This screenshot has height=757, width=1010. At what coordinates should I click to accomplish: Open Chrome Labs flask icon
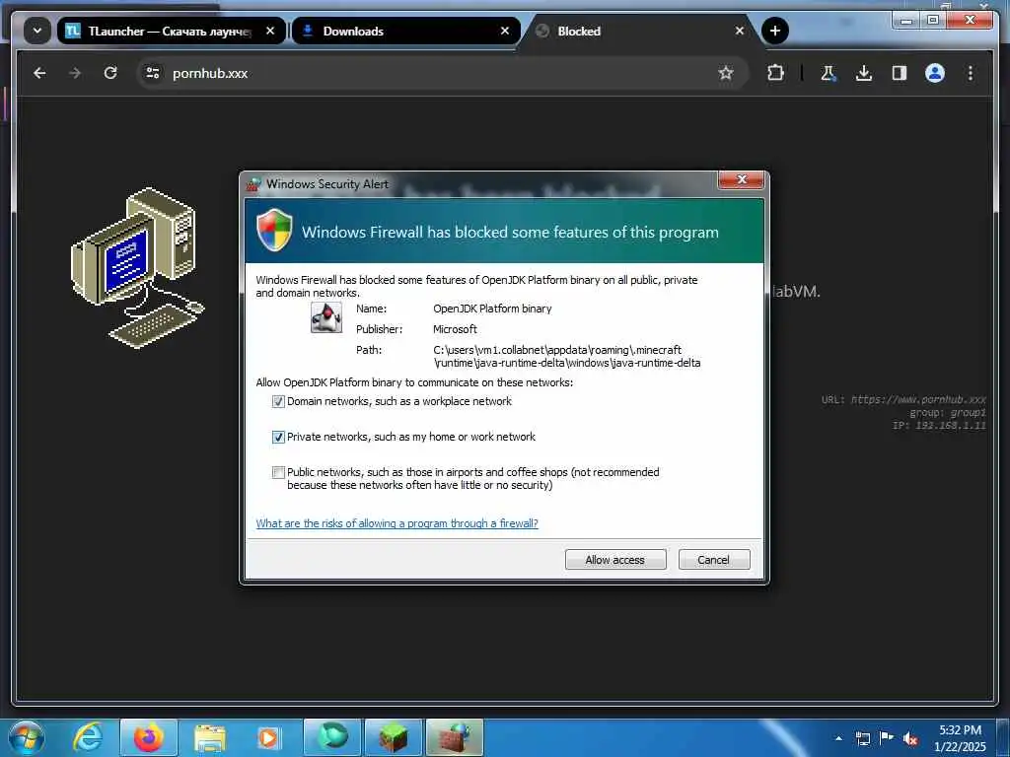tap(829, 73)
